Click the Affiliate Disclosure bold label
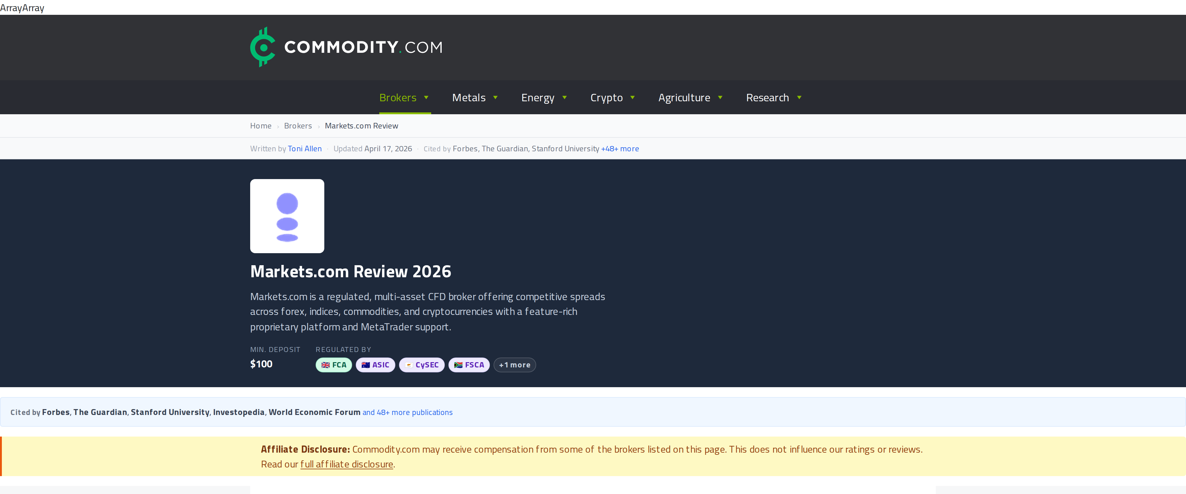This screenshot has width=1186, height=494. [305, 449]
